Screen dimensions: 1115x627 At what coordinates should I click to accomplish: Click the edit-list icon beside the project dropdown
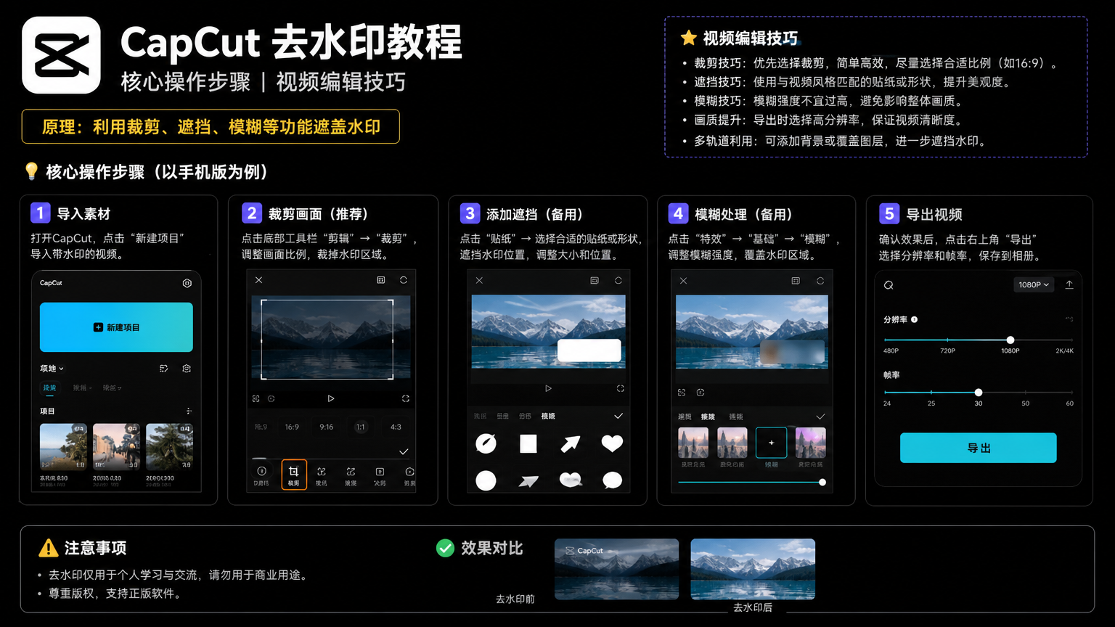point(164,369)
